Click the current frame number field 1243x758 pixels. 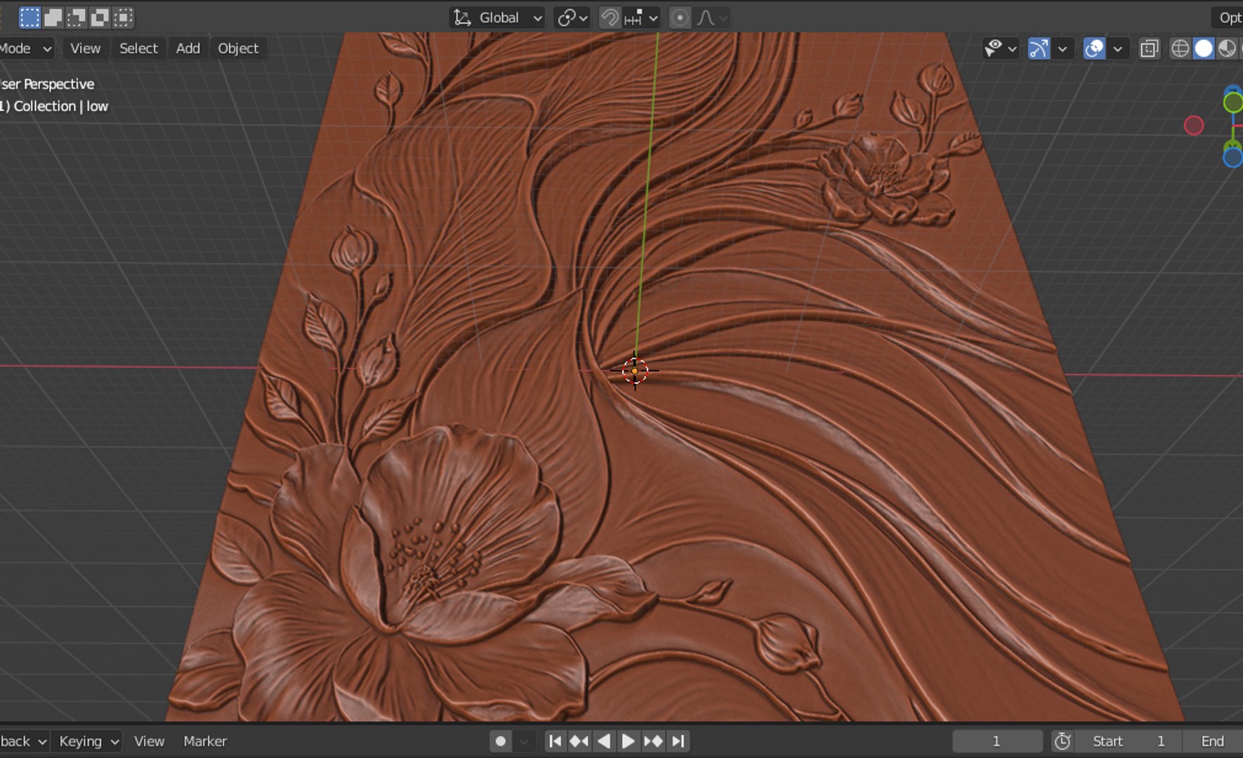point(997,741)
